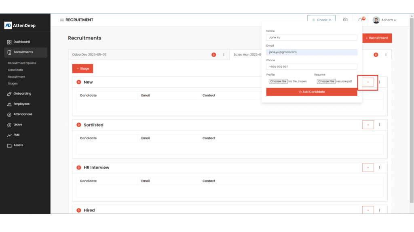Click plus button in HR Interview stage
Image resolution: width=414 pixels, height=232 pixels.
click(368, 168)
